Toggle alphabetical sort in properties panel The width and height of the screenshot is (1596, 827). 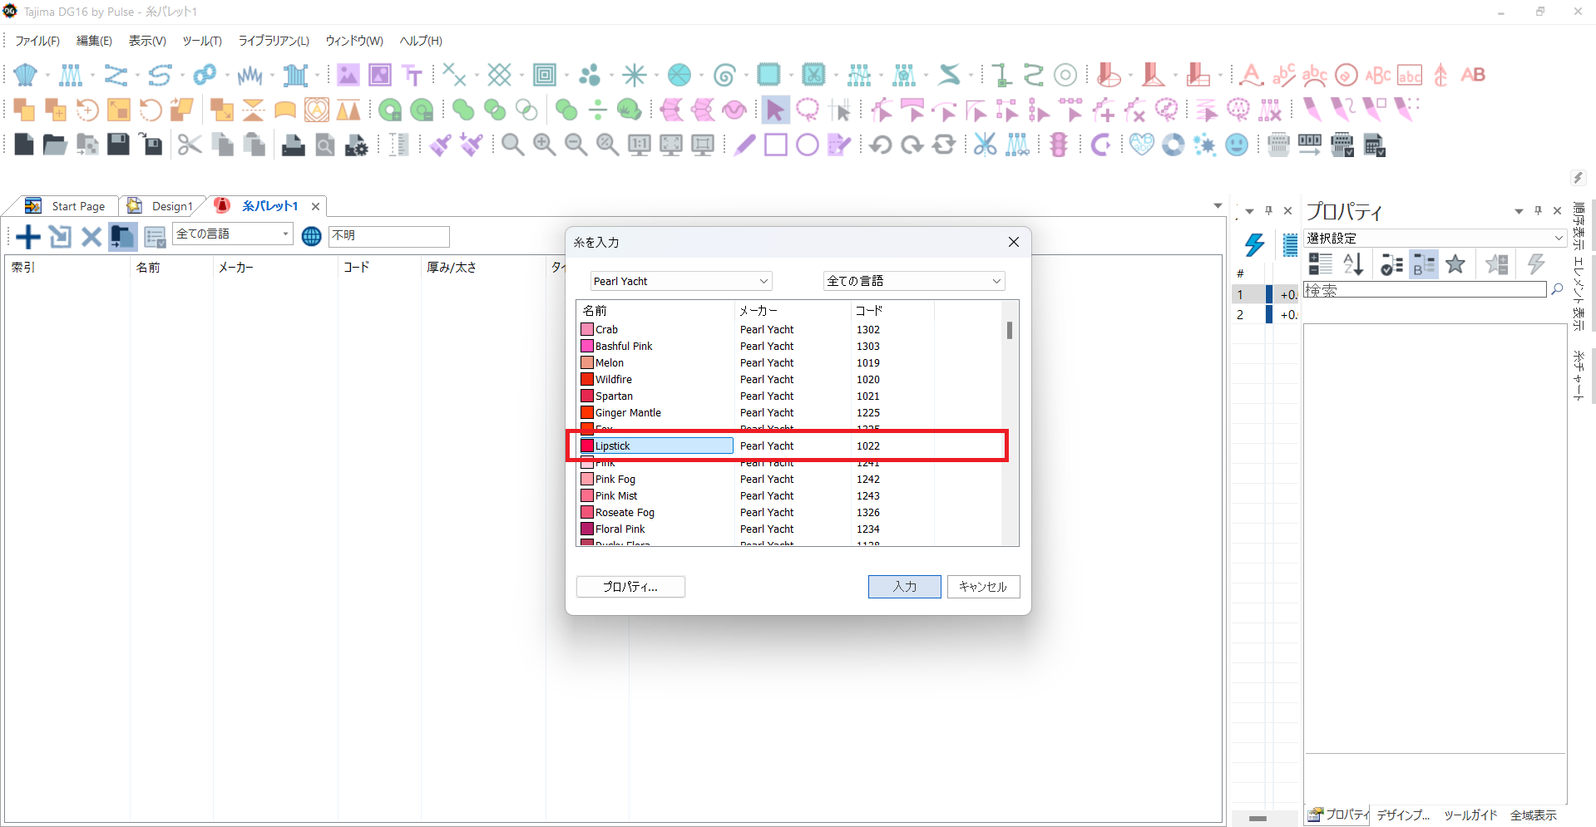pyautogui.click(x=1353, y=264)
